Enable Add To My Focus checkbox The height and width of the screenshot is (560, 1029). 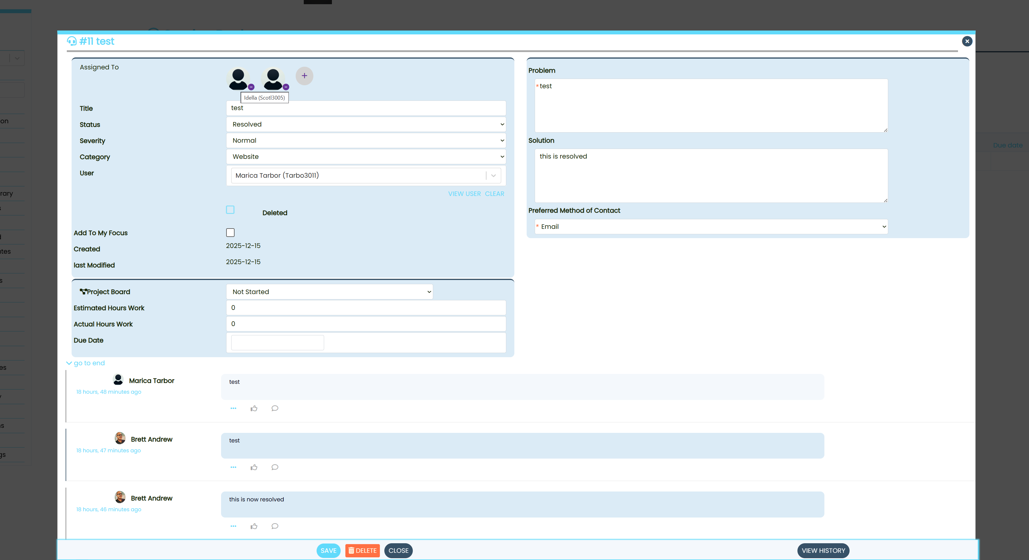[x=230, y=232]
